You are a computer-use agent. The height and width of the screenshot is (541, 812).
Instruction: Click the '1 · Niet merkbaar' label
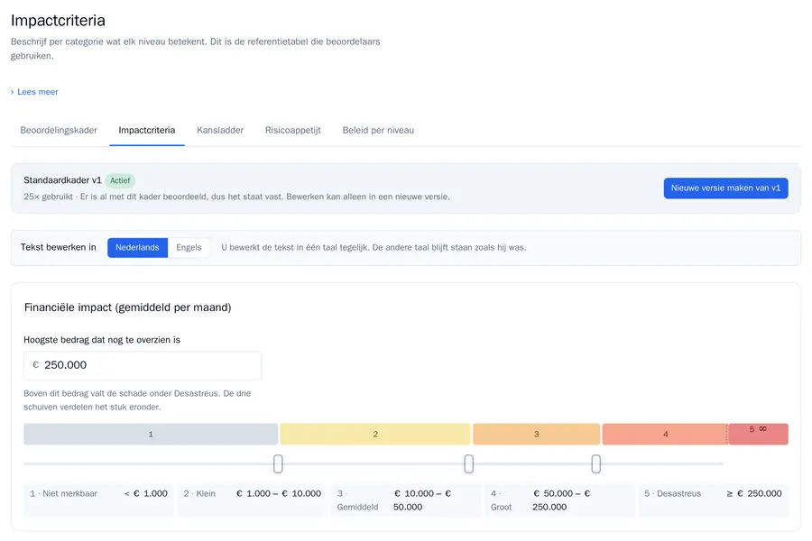(64, 493)
